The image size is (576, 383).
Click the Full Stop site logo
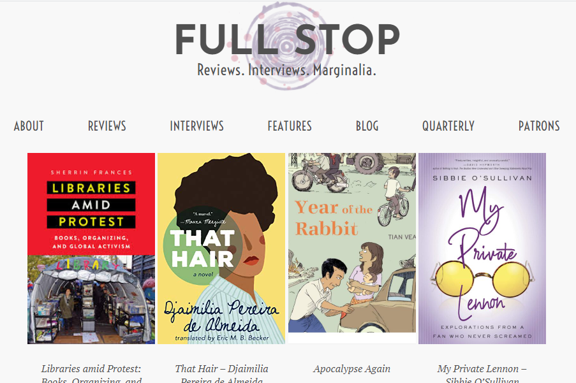click(287, 40)
